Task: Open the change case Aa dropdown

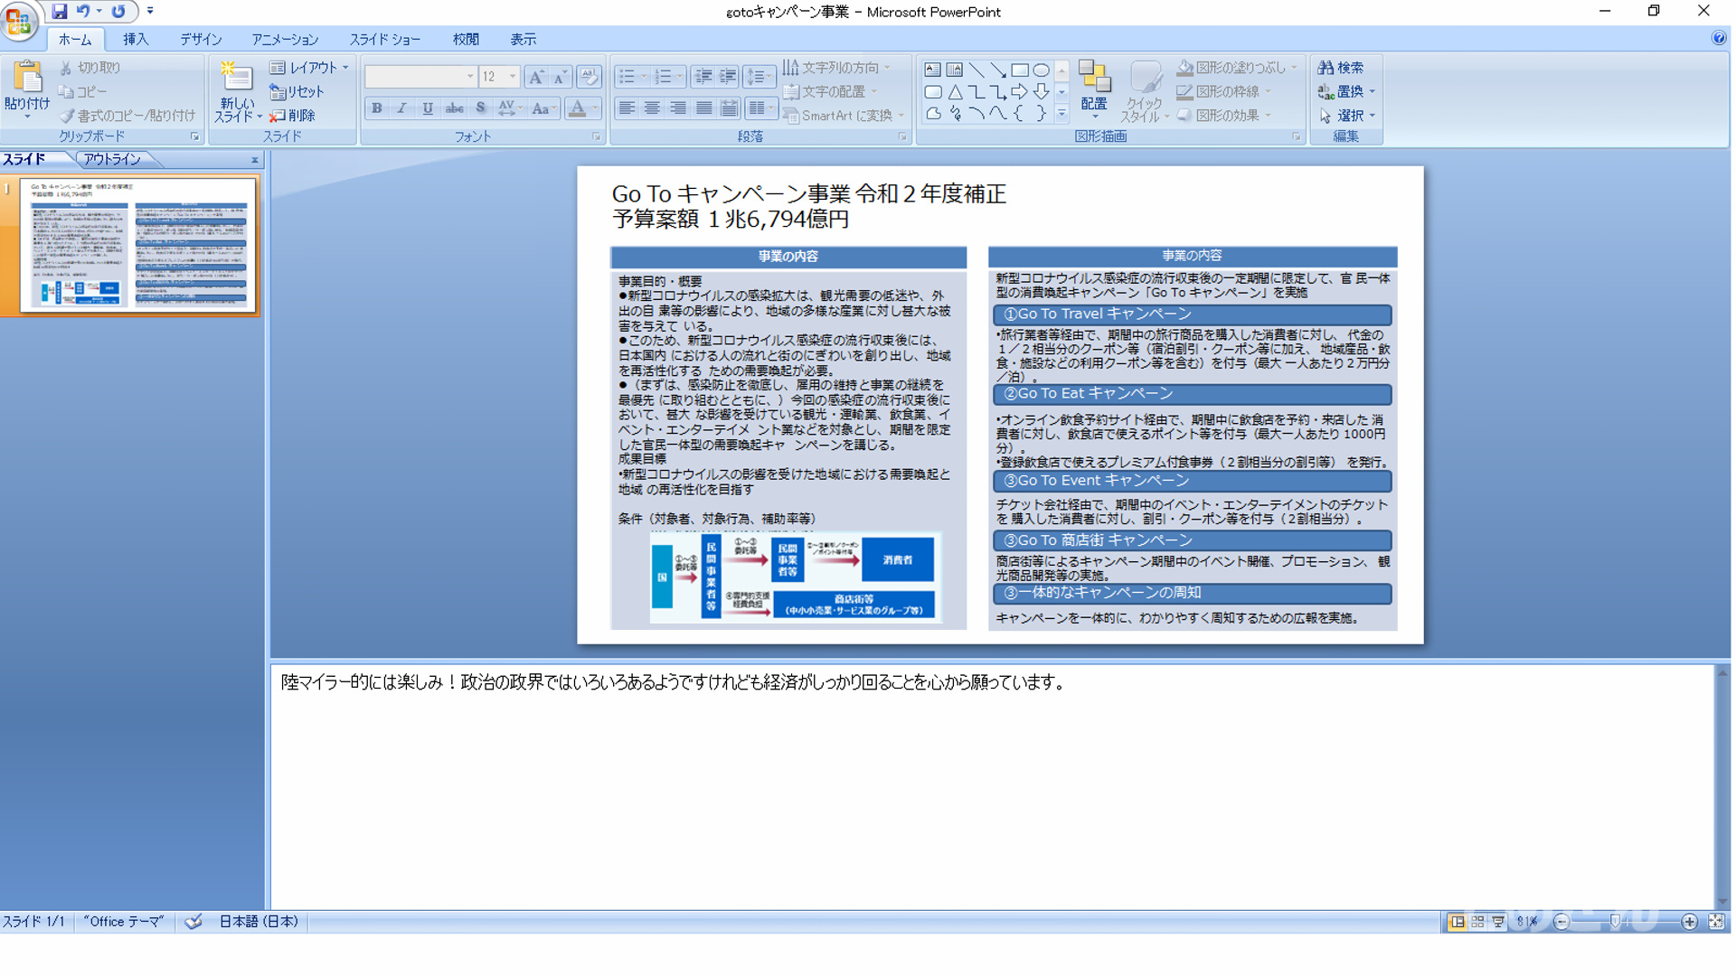Action: (543, 108)
